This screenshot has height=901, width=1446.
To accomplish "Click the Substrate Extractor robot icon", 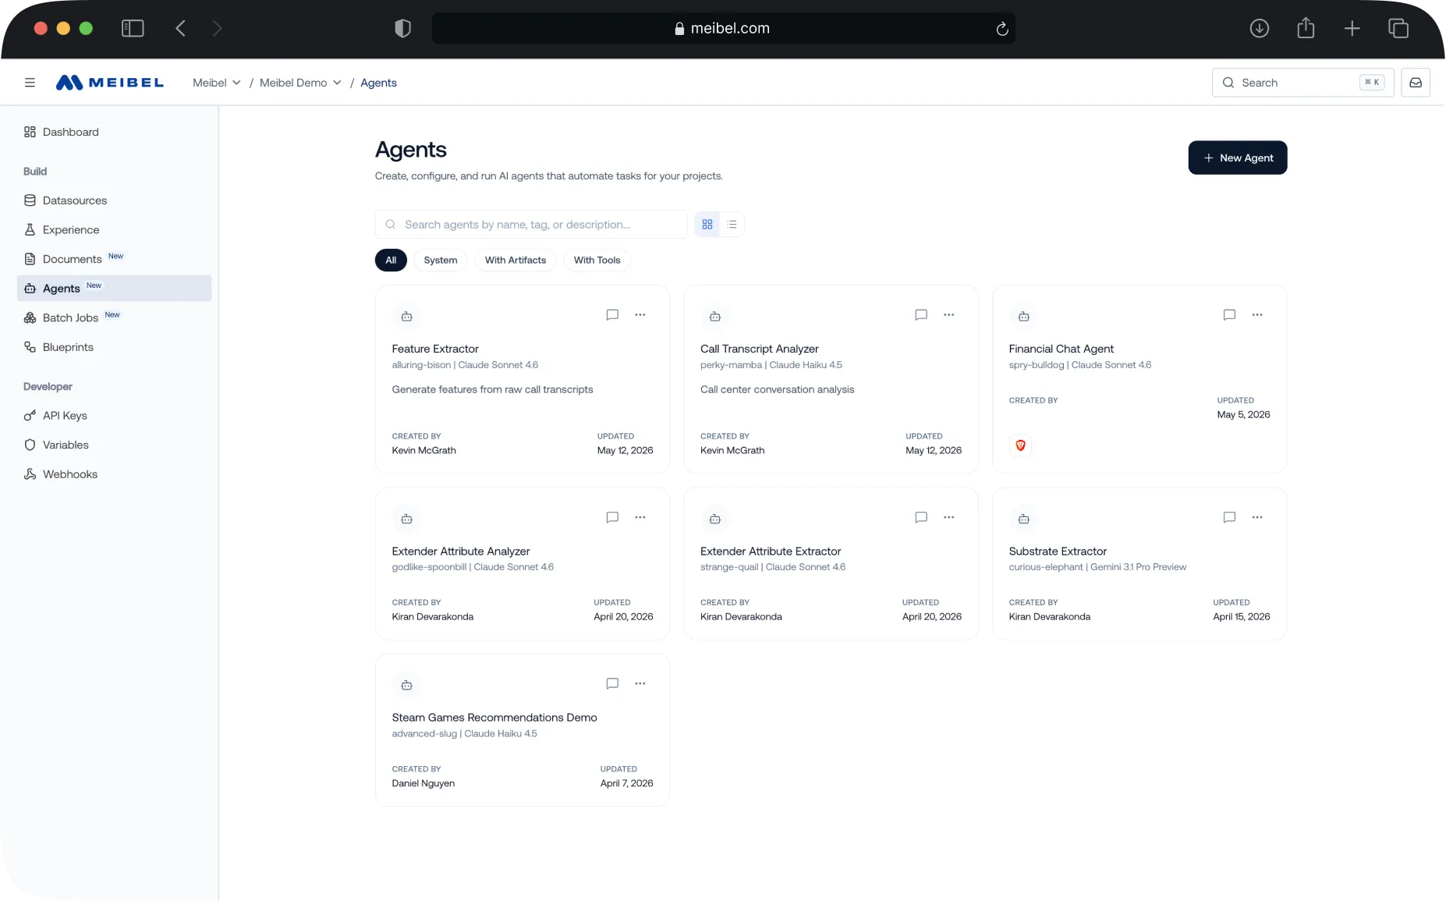I will [1023, 519].
